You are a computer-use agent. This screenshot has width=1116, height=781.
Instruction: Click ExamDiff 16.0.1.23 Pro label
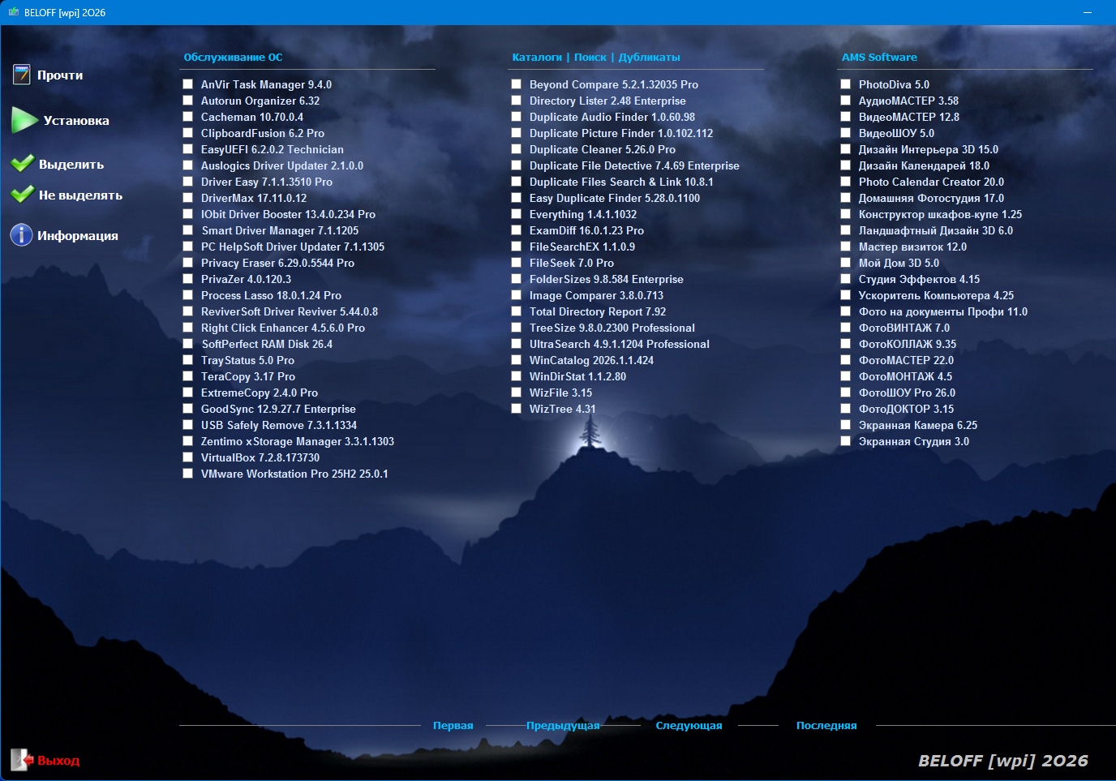point(587,230)
